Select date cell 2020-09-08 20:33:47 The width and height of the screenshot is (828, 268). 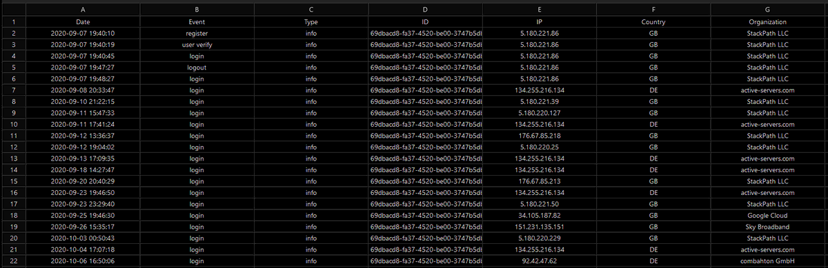pyautogui.click(x=83, y=90)
